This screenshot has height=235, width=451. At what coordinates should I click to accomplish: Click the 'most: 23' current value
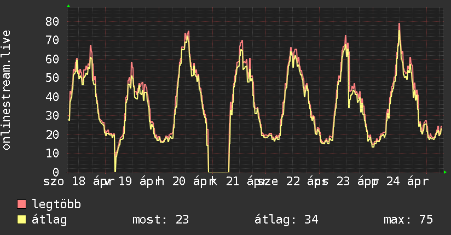[160, 220]
